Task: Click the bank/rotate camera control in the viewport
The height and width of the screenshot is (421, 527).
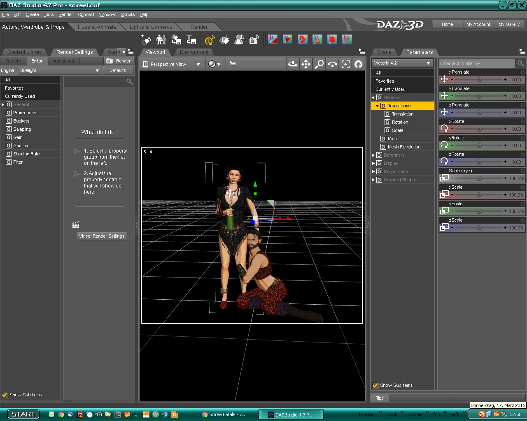Action: [x=332, y=64]
